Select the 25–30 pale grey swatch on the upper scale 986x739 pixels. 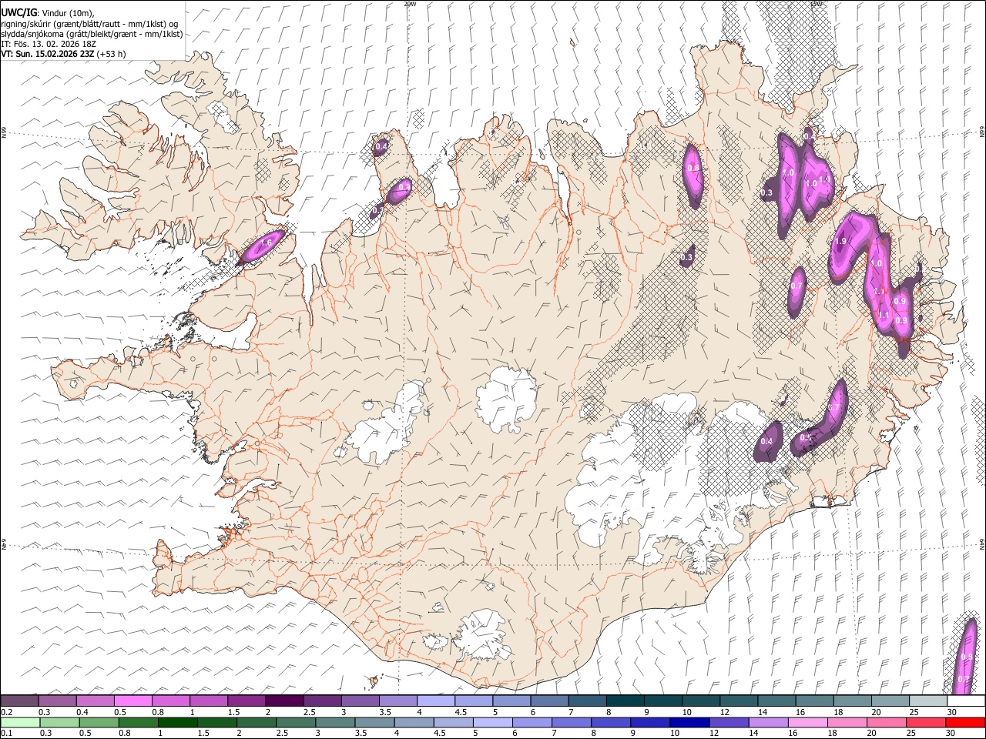tap(927, 701)
